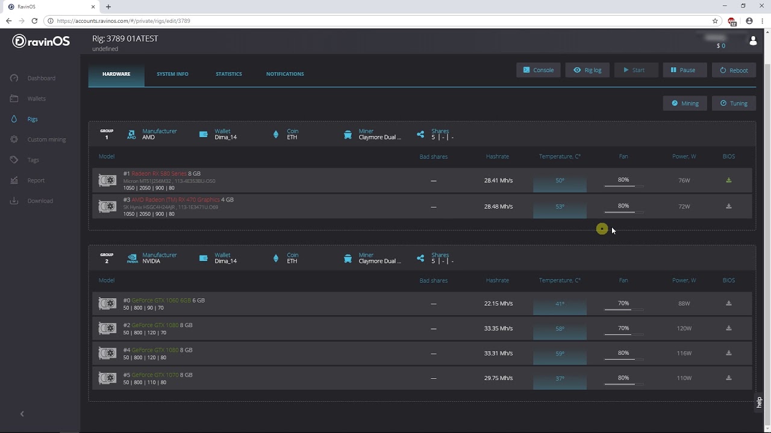Click Group 2 wallet icon
The image size is (771, 433).
204,258
